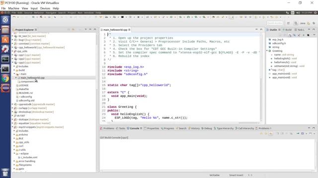Launch Files manager from the dock
Screen dimensions: 318x178
tap(5, 30)
